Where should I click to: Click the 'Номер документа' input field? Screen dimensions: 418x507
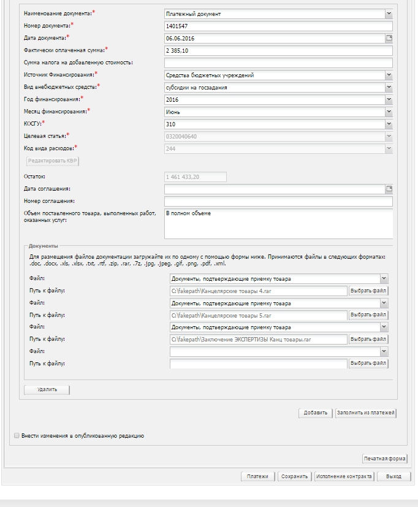point(278,26)
